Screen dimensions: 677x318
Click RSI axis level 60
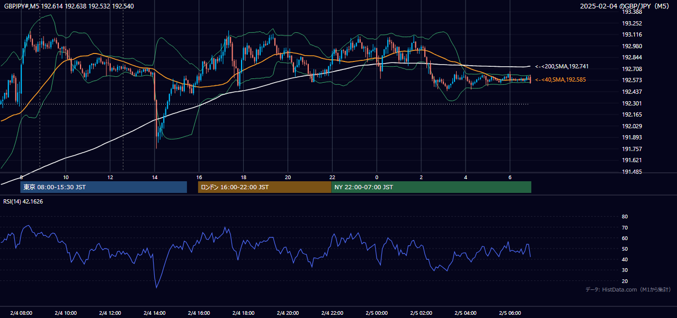tap(625, 238)
